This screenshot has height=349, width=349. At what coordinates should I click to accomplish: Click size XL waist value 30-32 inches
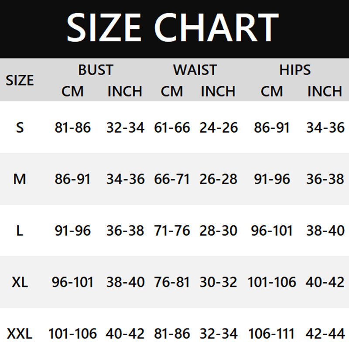click(x=219, y=282)
